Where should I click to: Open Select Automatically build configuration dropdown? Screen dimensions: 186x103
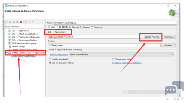click(x=121, y=54)
